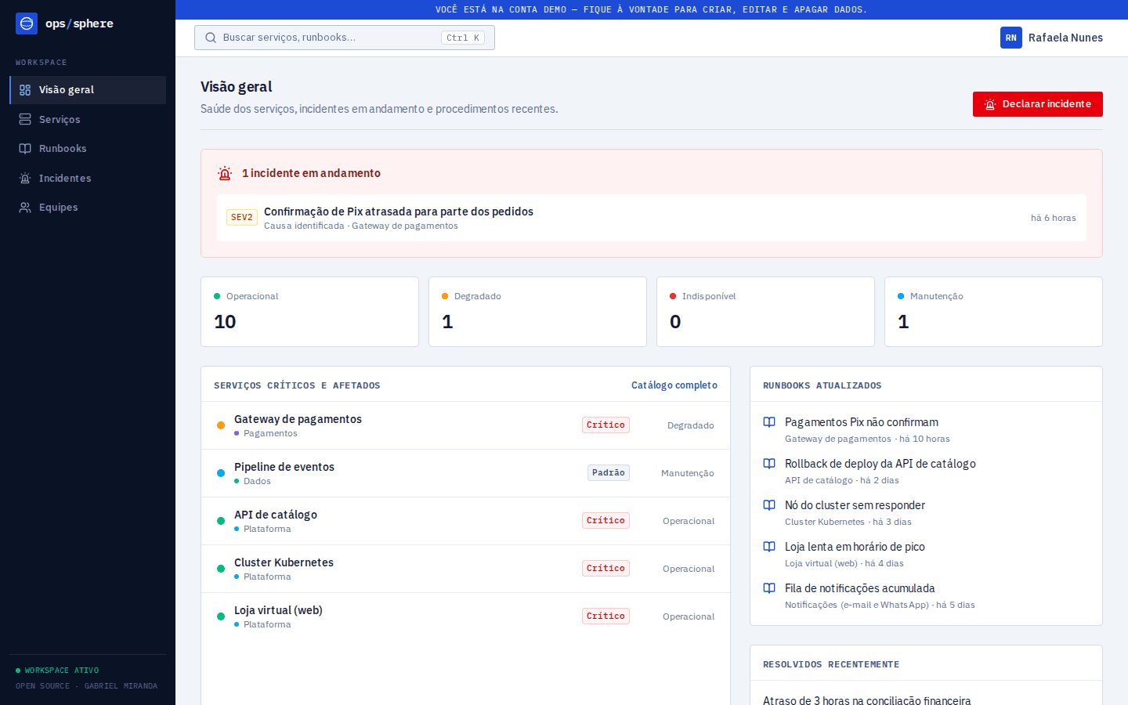Navigate to Incidentes page
The width and height of the screenshot is (1128, 705).
pos(88,178)
